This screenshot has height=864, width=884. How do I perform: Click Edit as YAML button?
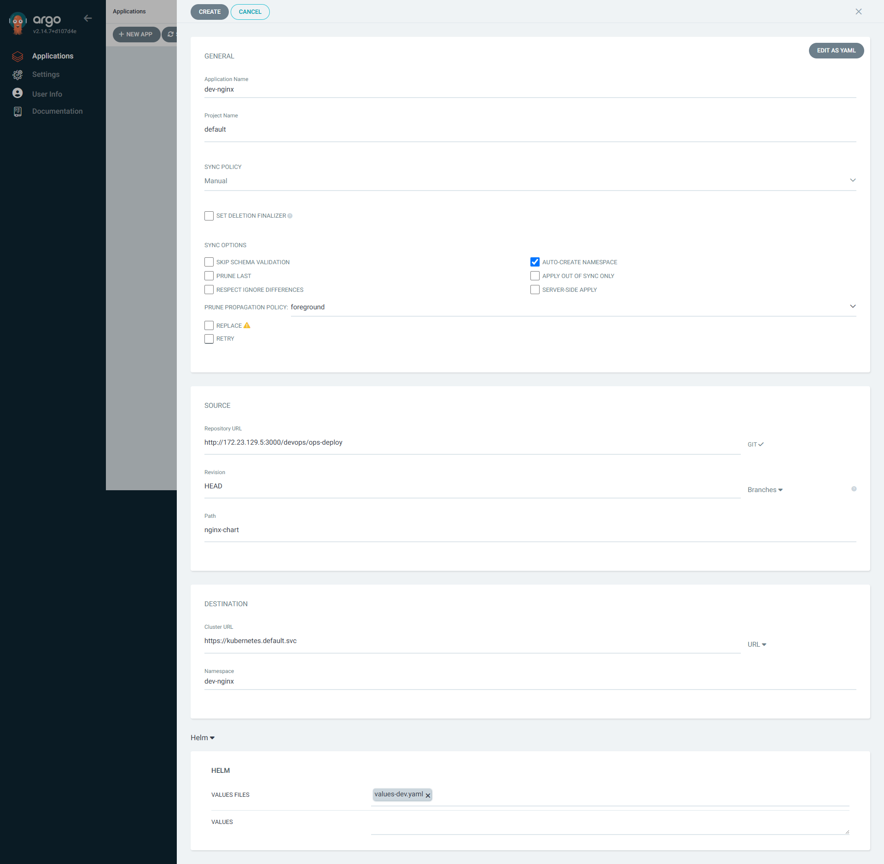[836, 51]
